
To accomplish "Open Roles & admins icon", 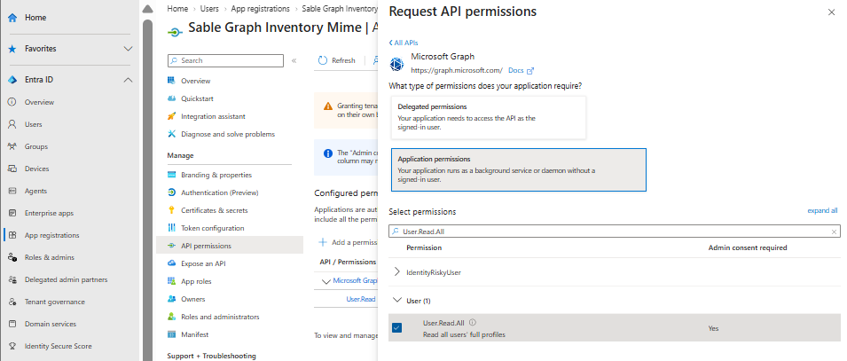I will coord(12,257).
